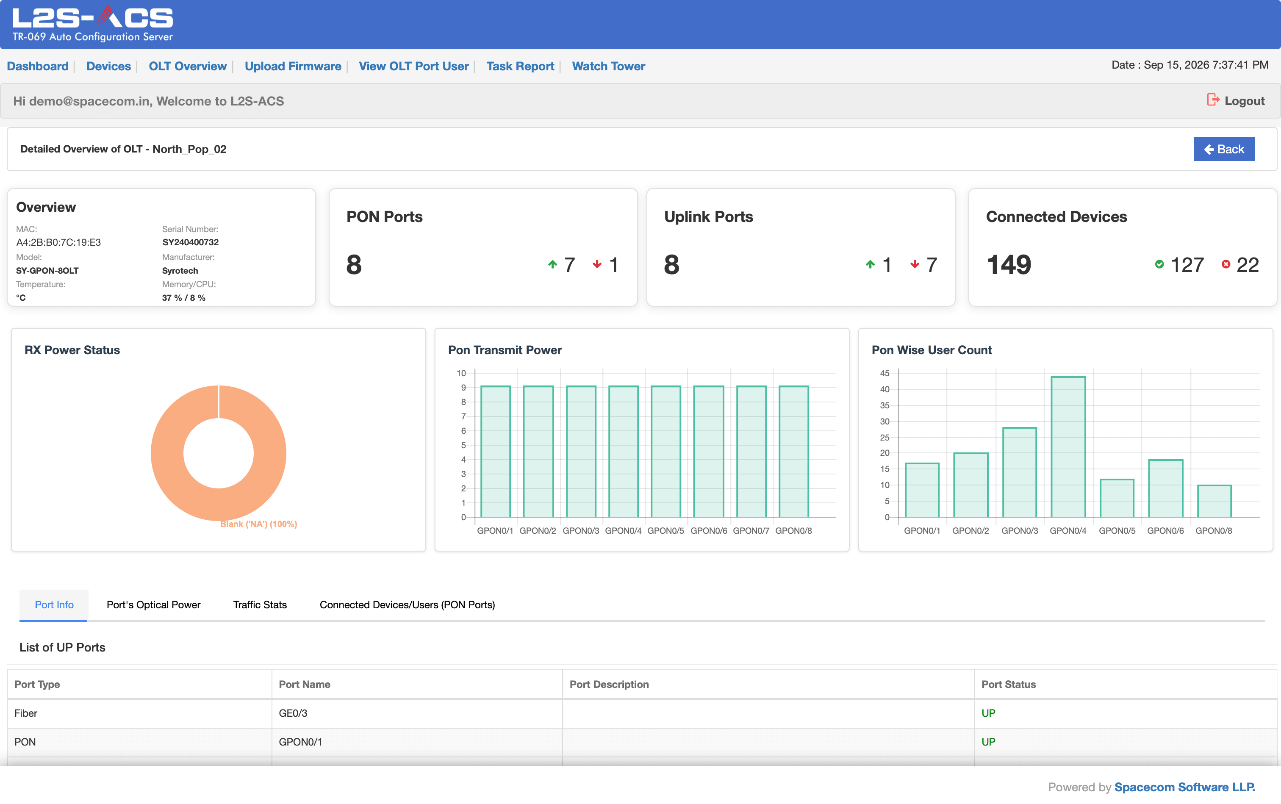Viewport: 1281px width, 804px height.
Task: Click the red offline devices cross icon
Action: tap(1226, 264)
